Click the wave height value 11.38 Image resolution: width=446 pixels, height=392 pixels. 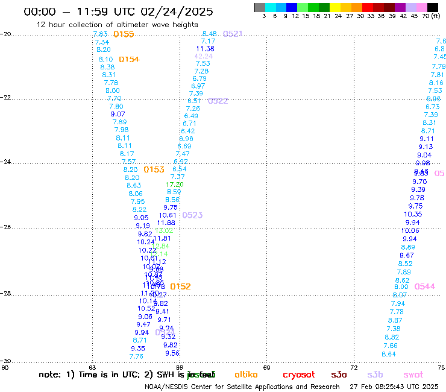(205, 49)
